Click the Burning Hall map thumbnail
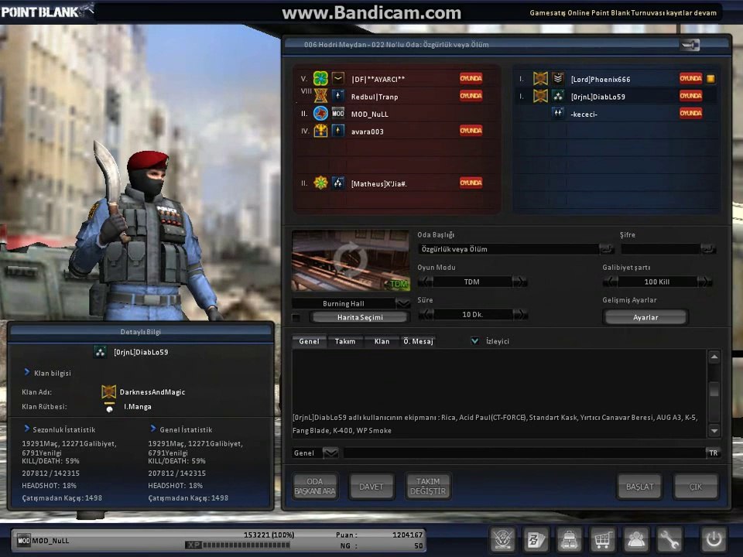The height and width of the screenshot is (557, 743). click(x=351, y=260)
